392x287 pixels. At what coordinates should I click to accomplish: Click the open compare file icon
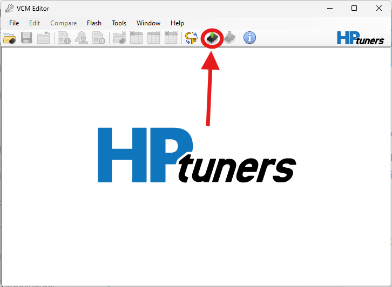(119, 38)
